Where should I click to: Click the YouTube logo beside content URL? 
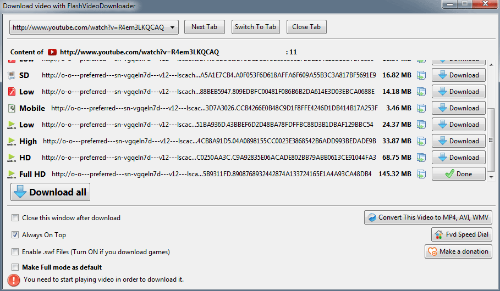click(52, 52)
